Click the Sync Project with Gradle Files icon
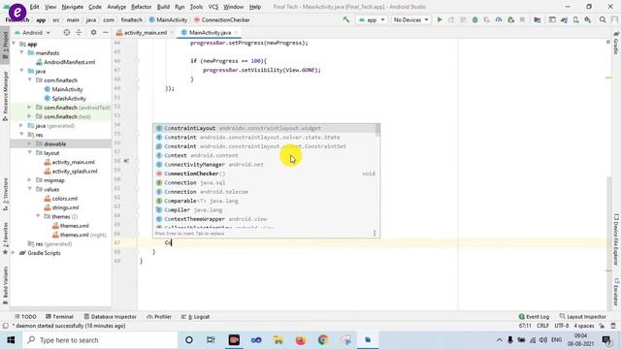621x349 pixels. tap(564, 19)
